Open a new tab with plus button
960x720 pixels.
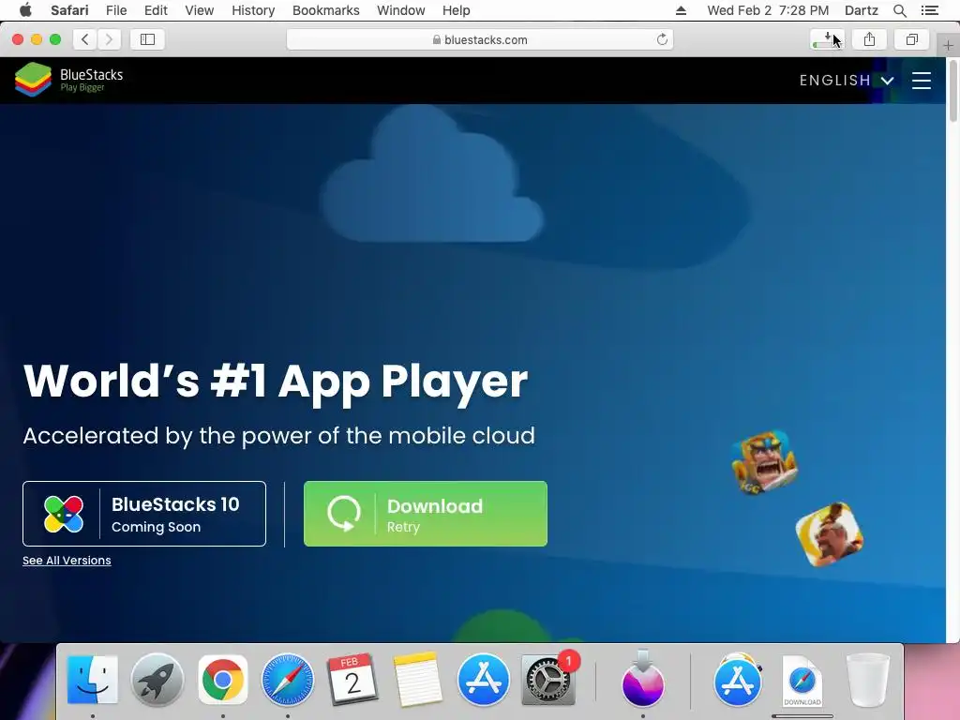(948, 45)
